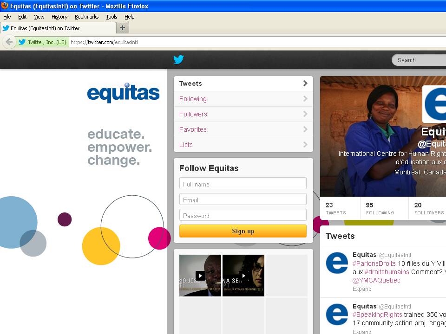Click the 'Follow Equitas' heading
The height and width of the screenshot is (334, 446).
pos(209,168)
